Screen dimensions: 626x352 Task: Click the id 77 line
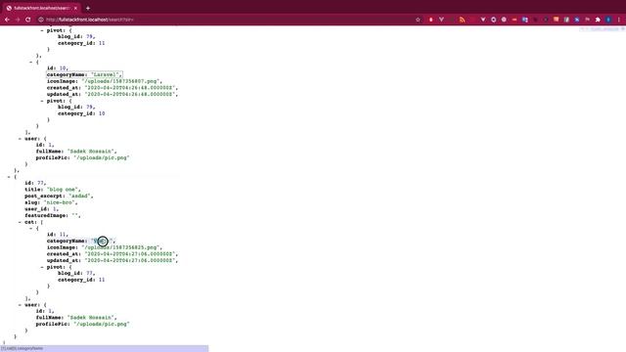pyautogui.click(x=35, y=183)
